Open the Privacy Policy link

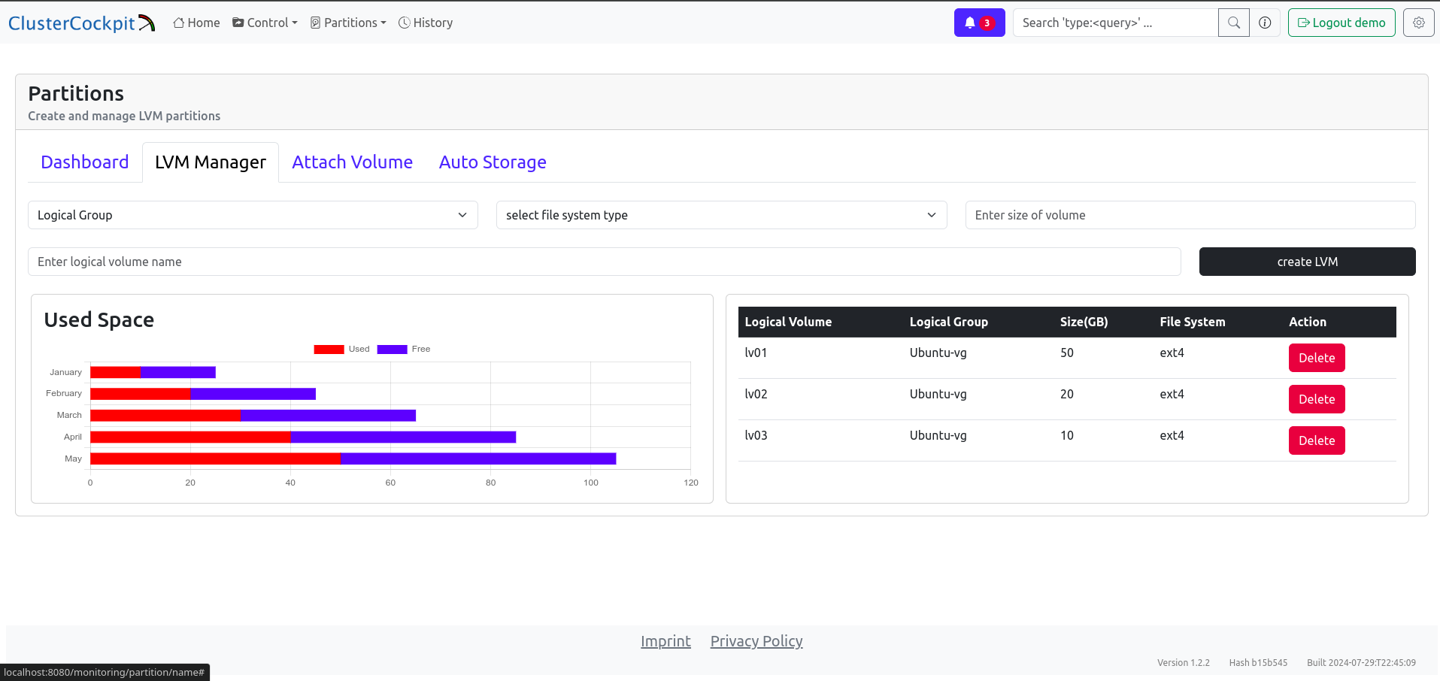756,641
